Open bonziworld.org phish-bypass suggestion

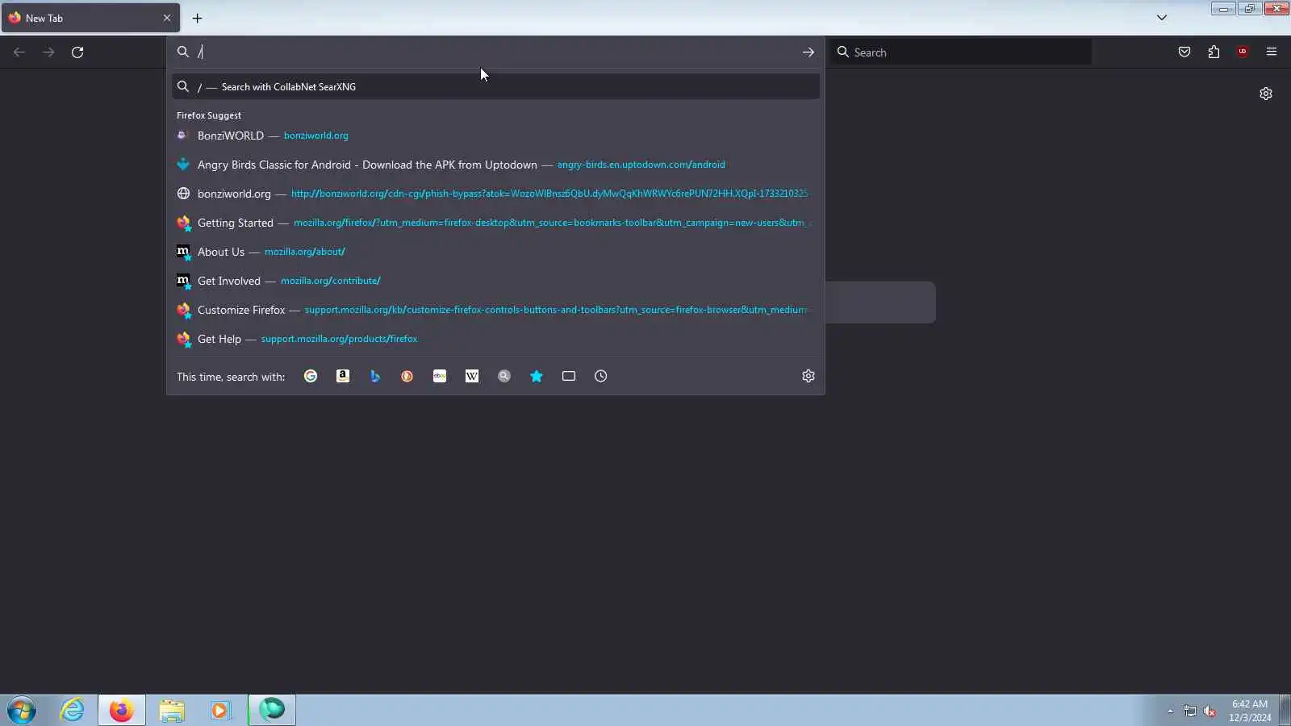click(495, 194)
